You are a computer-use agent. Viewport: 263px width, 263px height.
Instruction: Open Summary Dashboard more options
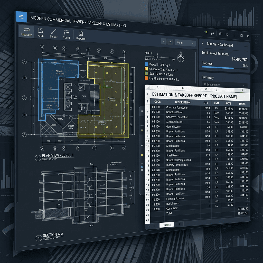click(246, 46)
